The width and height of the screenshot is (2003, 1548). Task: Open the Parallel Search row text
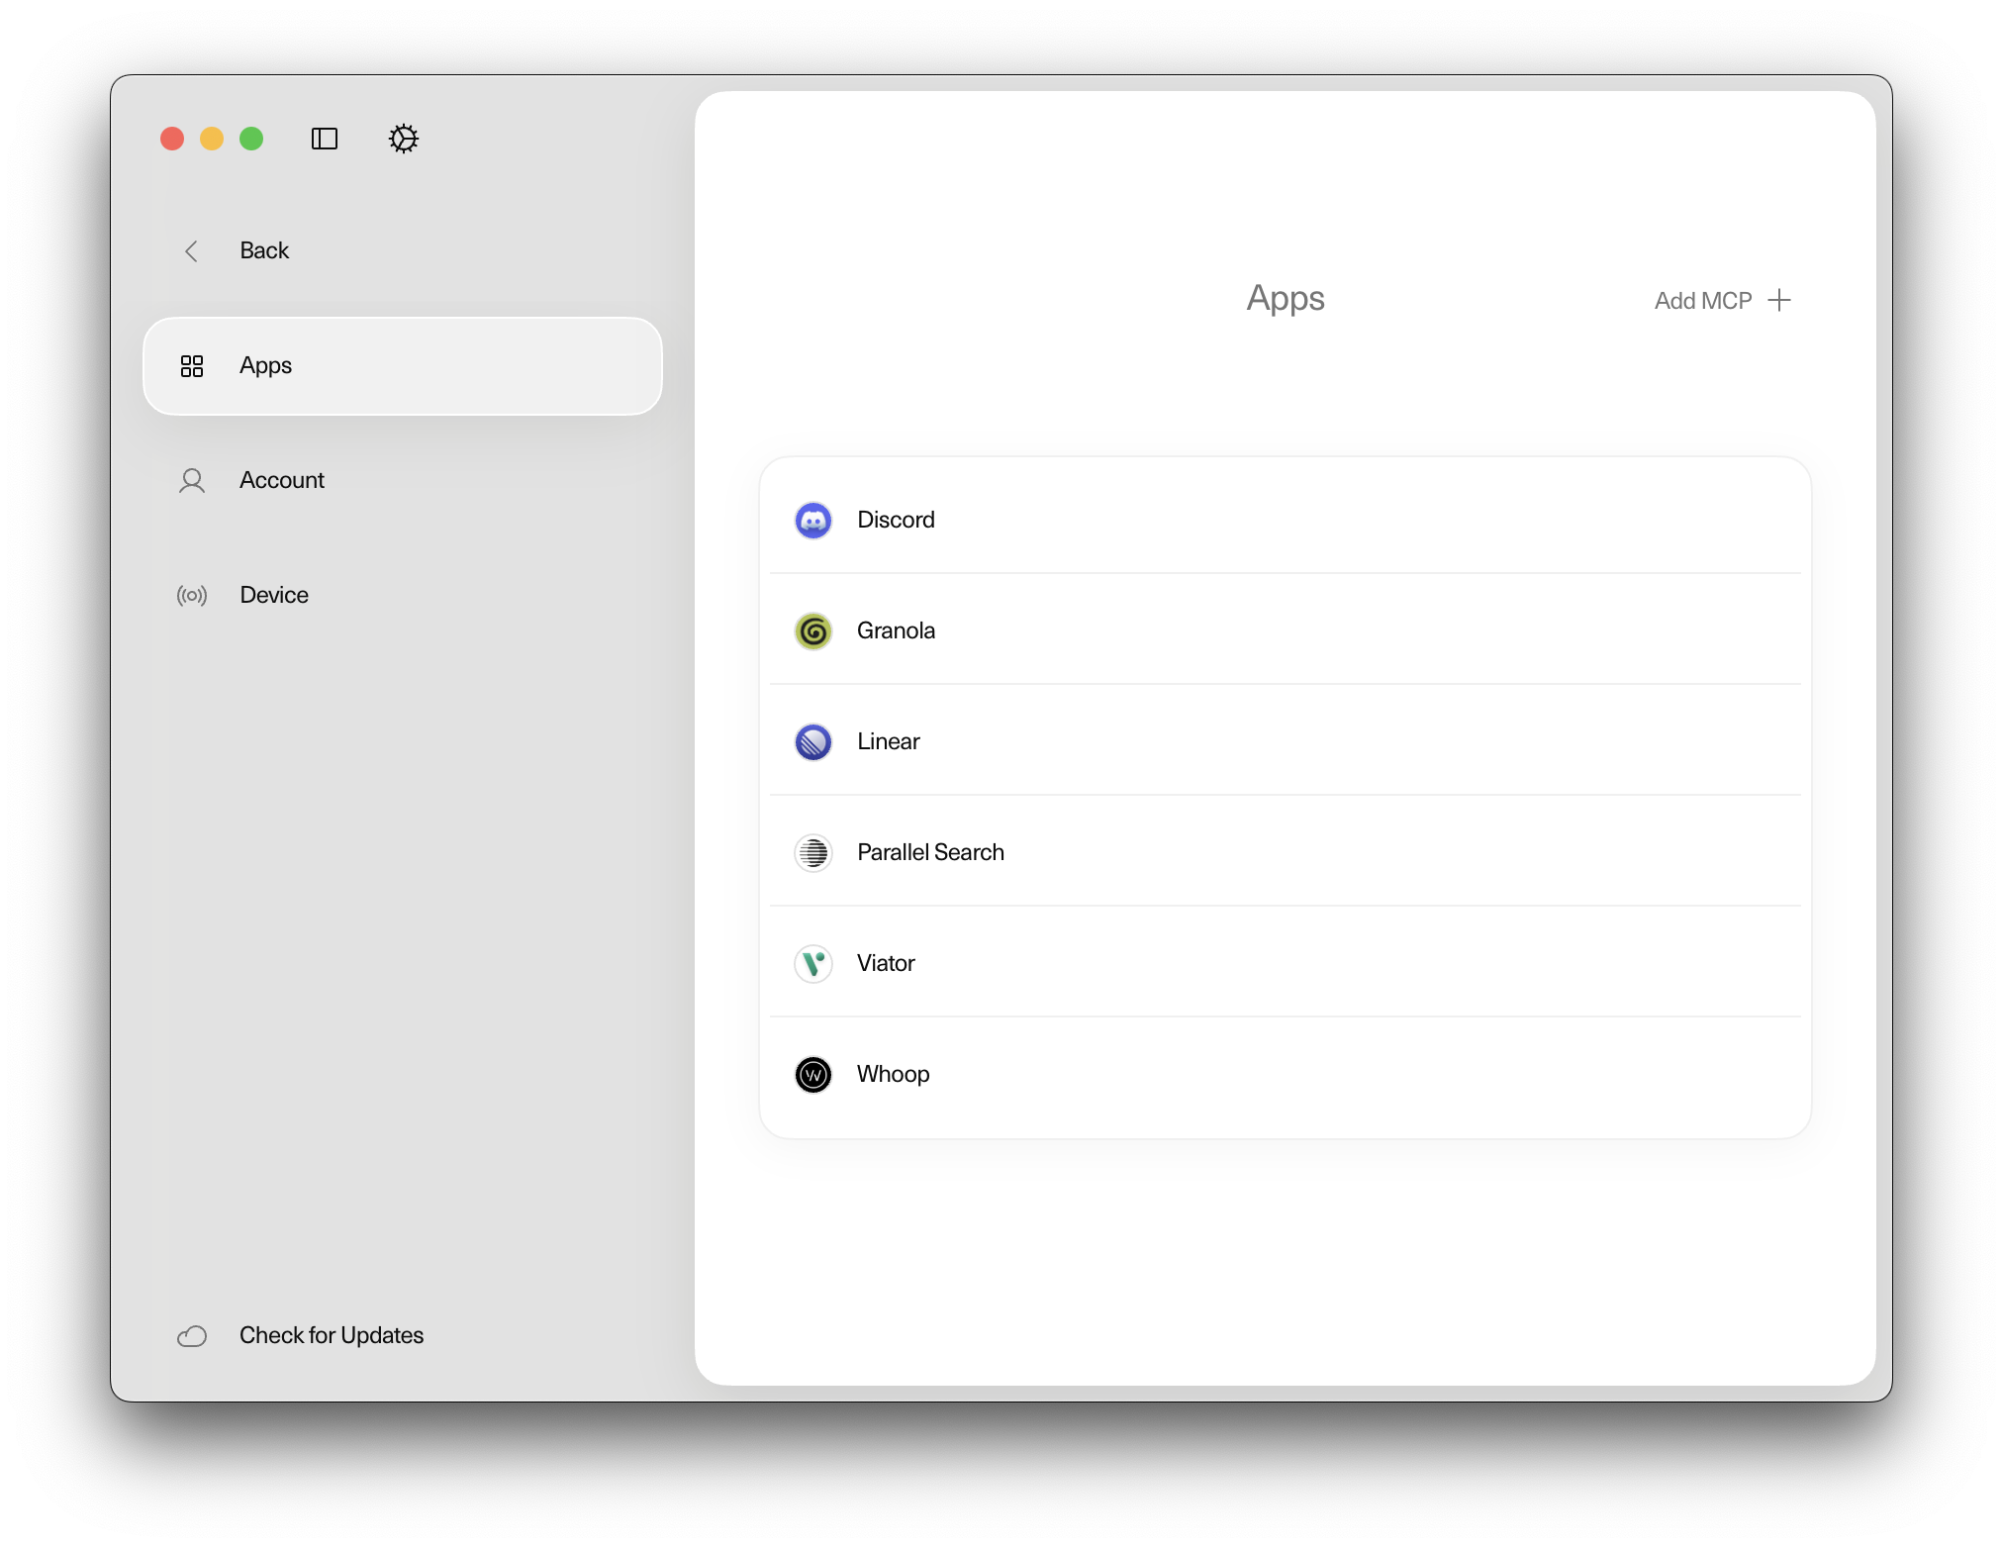point(930,852)
